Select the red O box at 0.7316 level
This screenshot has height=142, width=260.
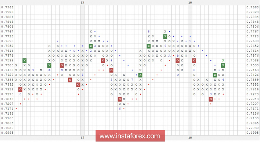point(20,90)
